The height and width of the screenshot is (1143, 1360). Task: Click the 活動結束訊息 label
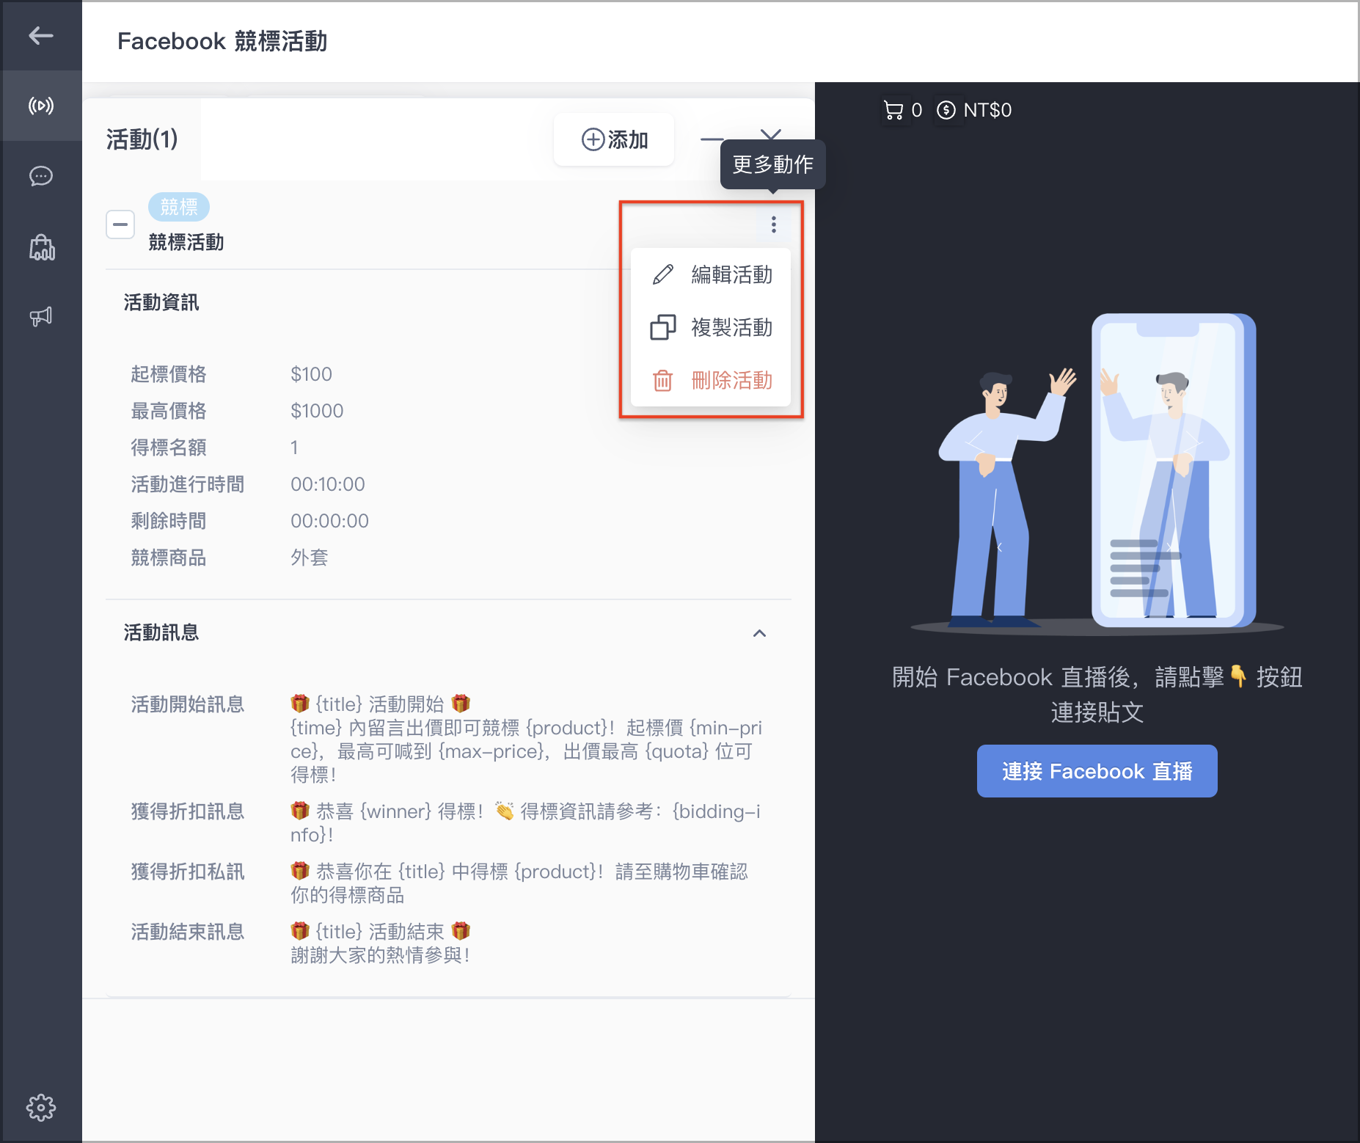[188, 932]
